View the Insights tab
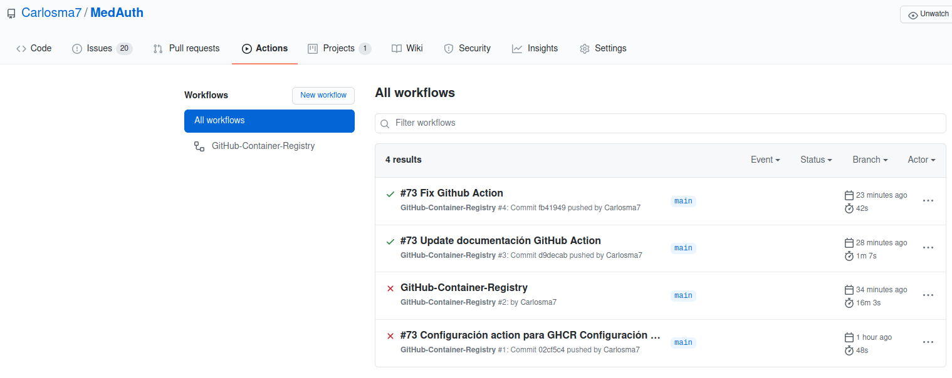This screenshot has width=952, height=378. 535,48
